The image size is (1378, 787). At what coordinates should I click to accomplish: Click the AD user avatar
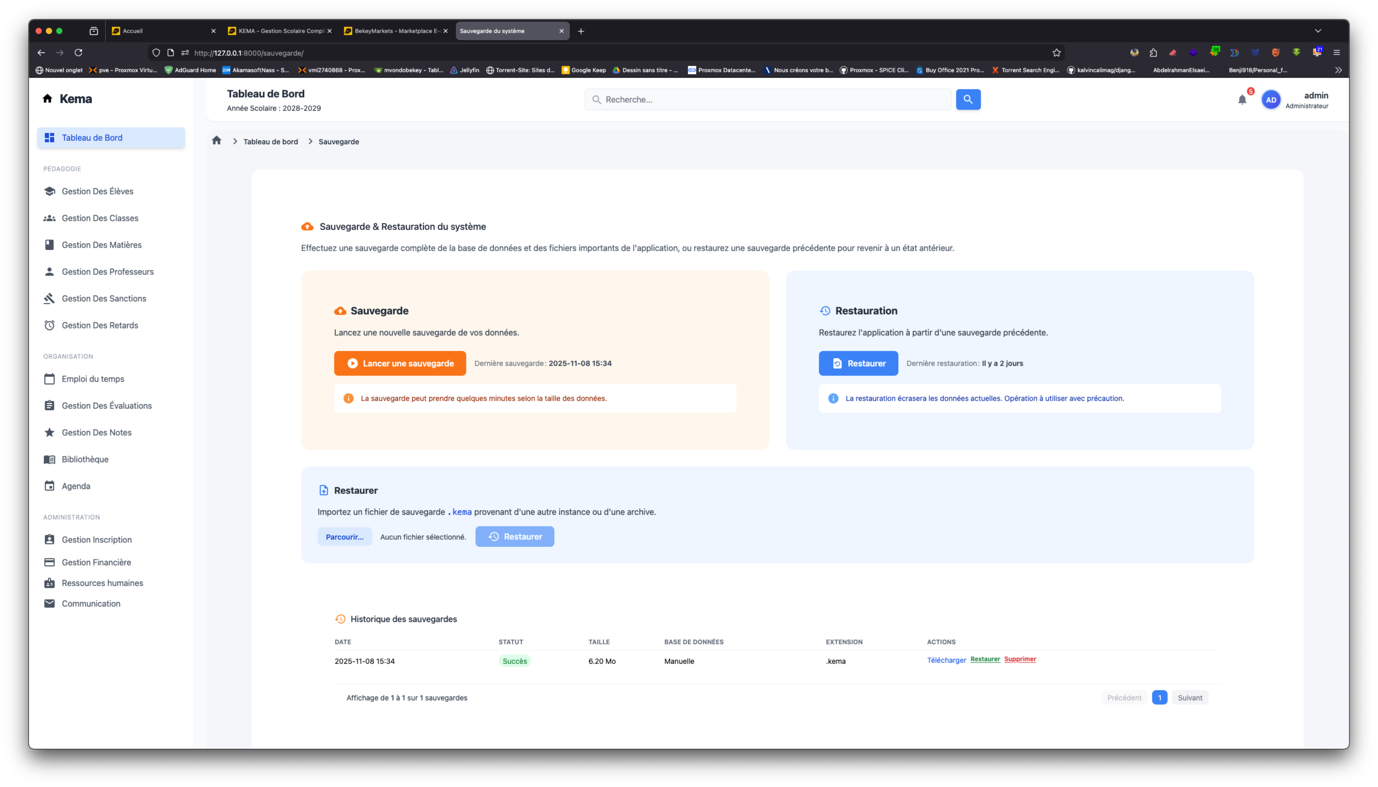tap(1271, 99)
